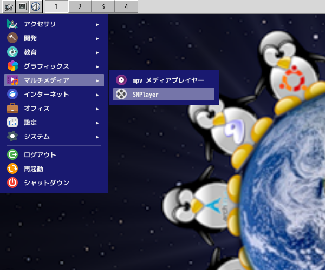Expand the インターネット submenu arrow
Viewport: 325px width, 270px height.
click(97, 95)
